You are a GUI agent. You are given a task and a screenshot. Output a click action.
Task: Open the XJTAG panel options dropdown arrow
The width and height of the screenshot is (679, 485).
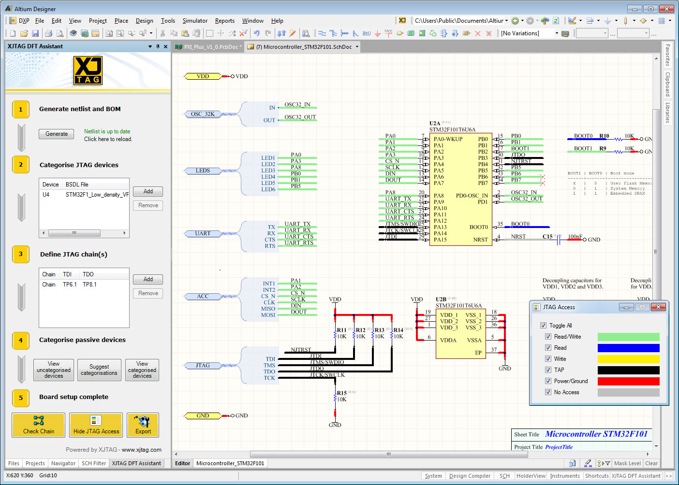pos(150,46)
